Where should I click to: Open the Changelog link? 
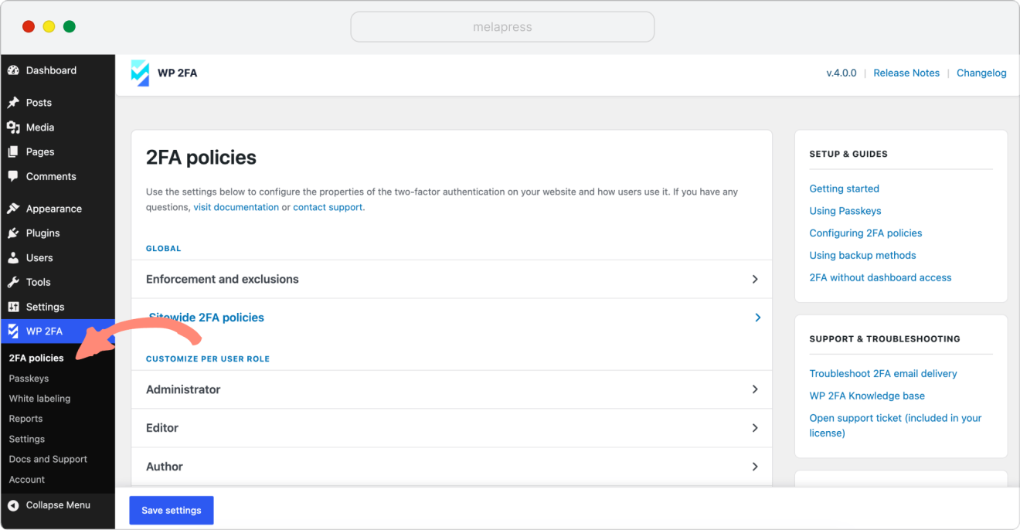(981, 73)
